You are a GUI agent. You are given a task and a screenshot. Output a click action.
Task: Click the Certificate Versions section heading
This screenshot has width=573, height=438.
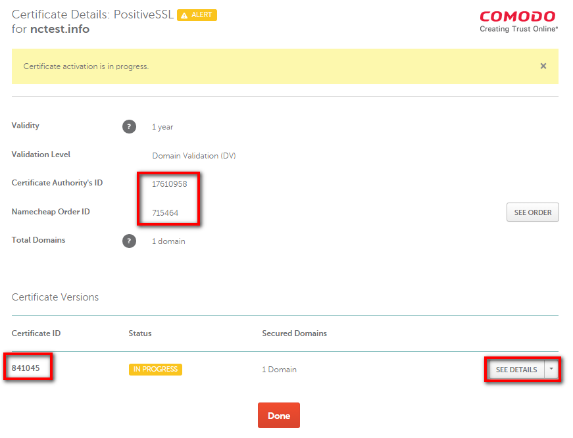(55, 297)
